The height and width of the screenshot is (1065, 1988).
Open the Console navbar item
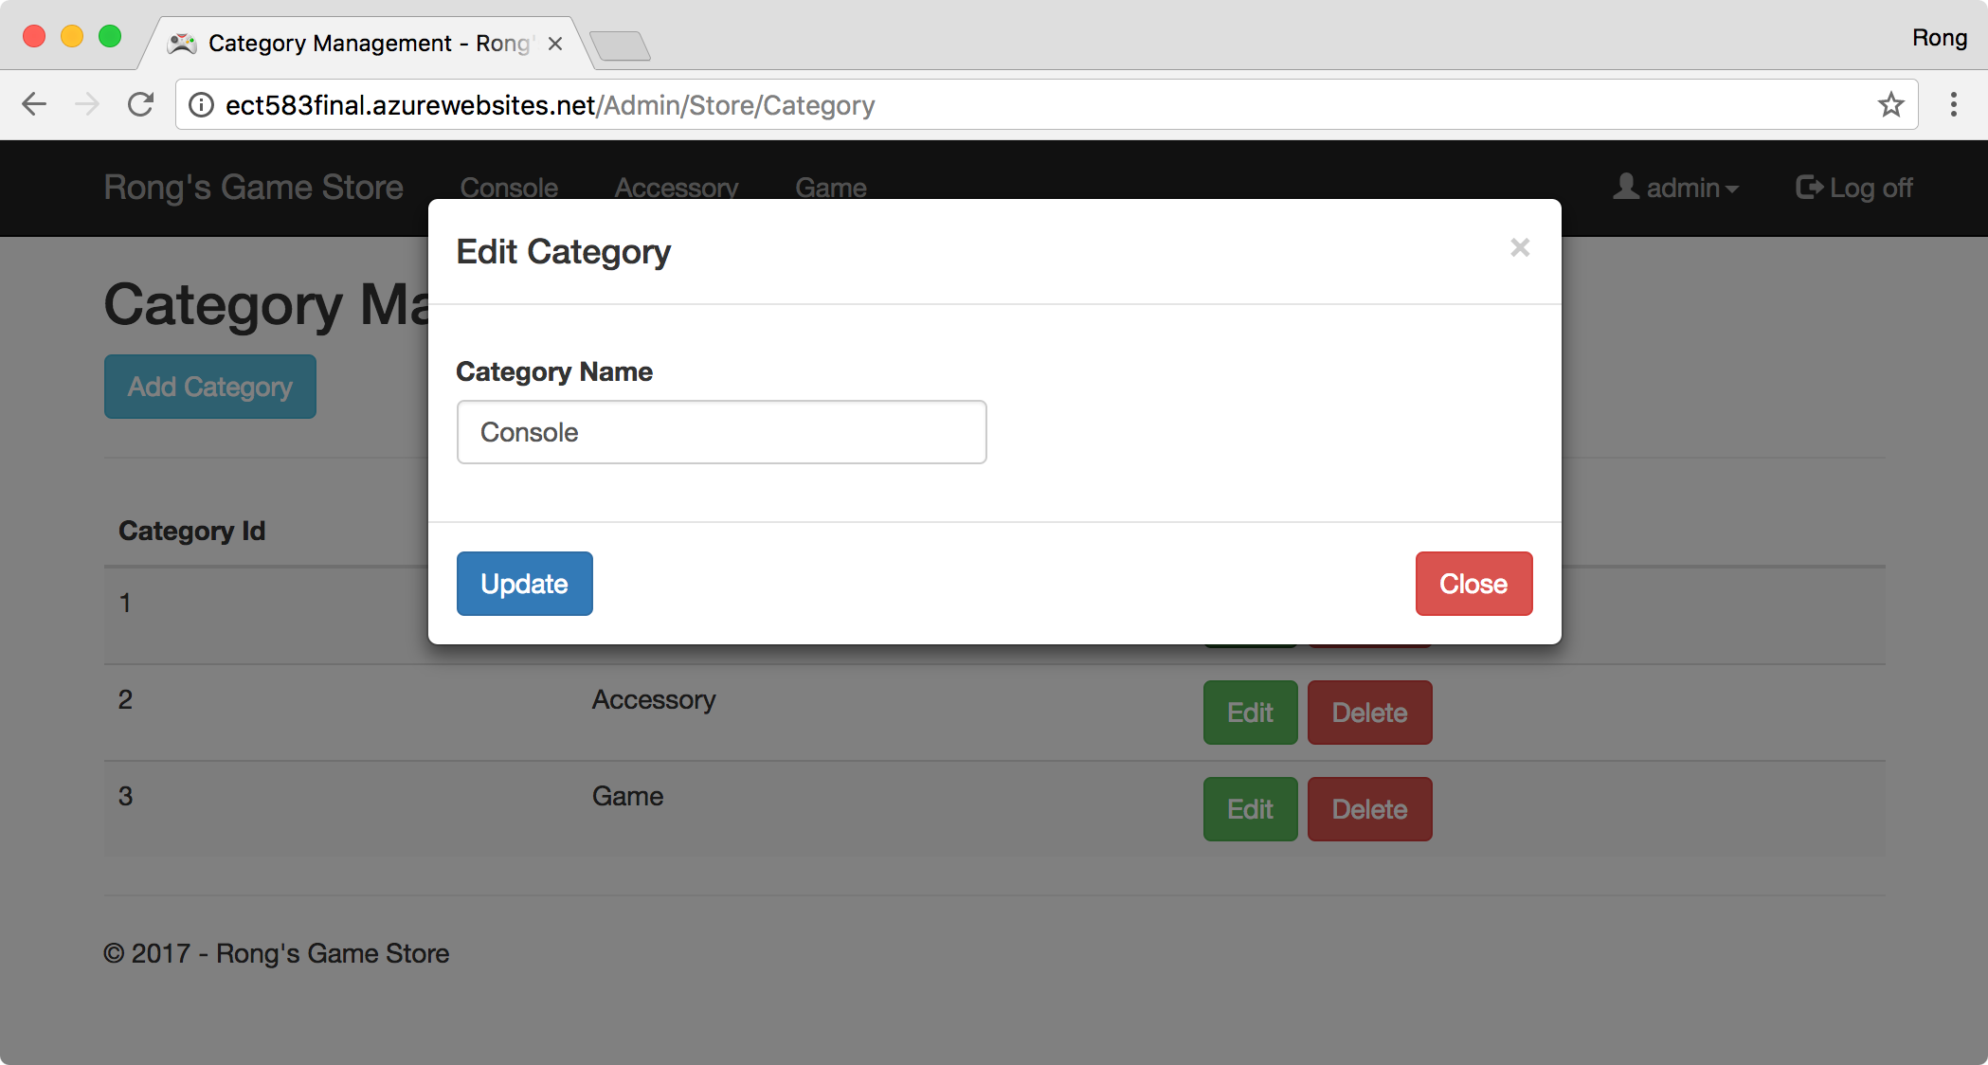[509, 188]
